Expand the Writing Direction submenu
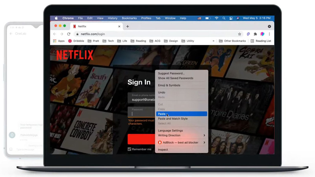The width and height of the screenshot is (315, 177). tap(182, 135)
